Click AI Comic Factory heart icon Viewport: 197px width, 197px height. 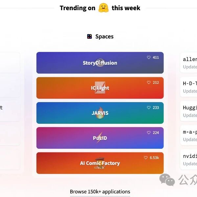[146, 158]
